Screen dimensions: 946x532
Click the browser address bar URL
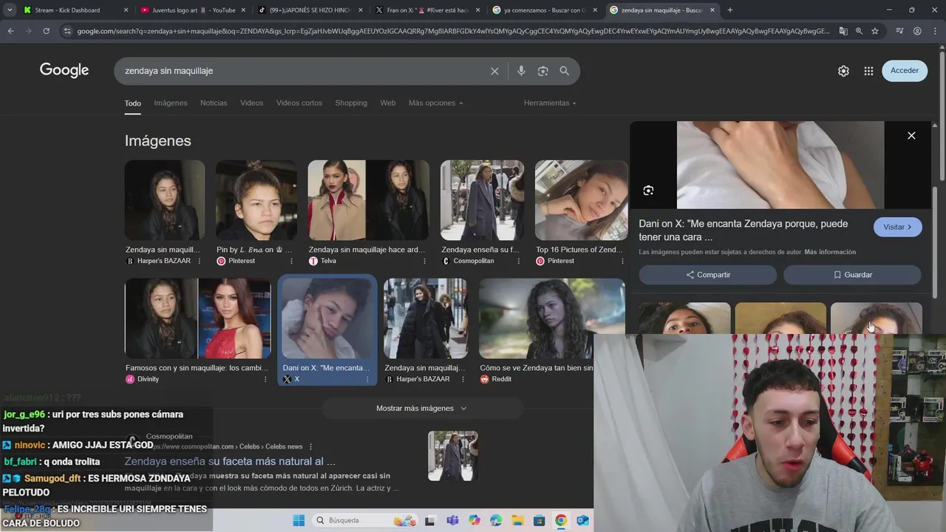pos(452,31)
